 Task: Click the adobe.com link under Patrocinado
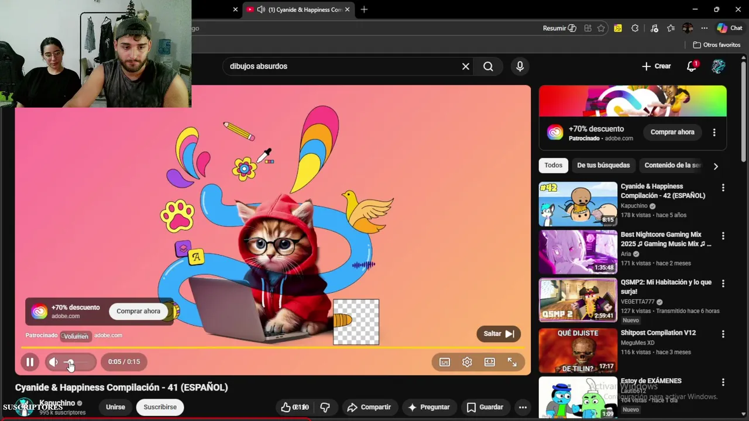[108, 335]
